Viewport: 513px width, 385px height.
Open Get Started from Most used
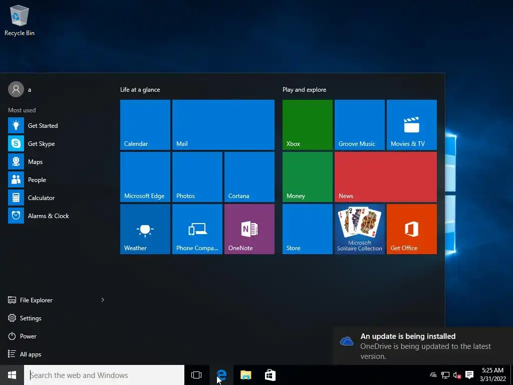[x=56, y=125]
